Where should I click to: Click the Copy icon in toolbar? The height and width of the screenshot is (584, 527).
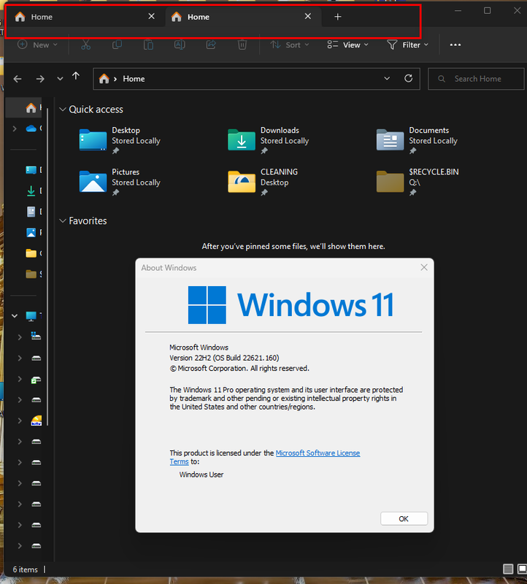coord(117,45)
